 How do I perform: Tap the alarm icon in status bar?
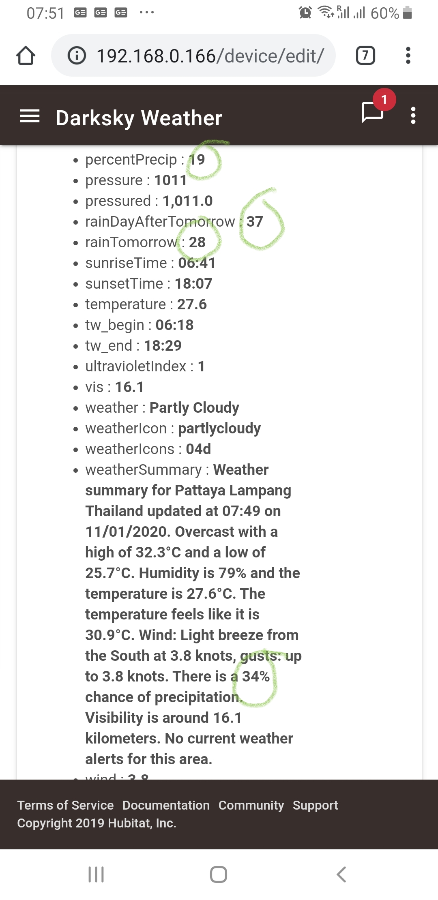coord(305,13)
